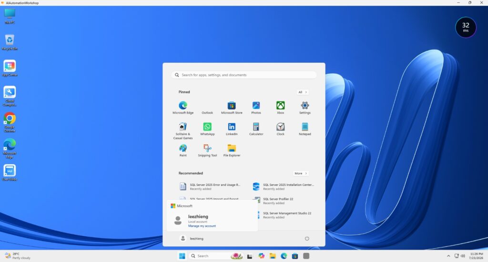The image size is (488, 262).
Task: Expand the All pinned apps list
Action: tap(303, 92)
